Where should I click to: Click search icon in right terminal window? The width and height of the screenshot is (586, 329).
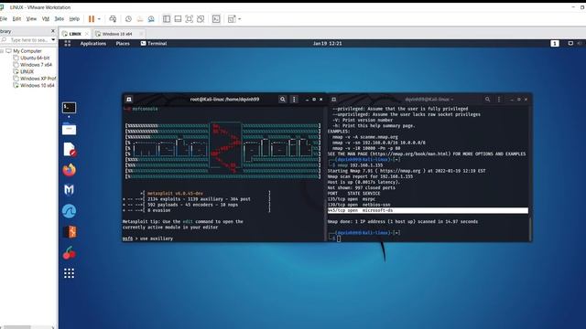[487, 100]
